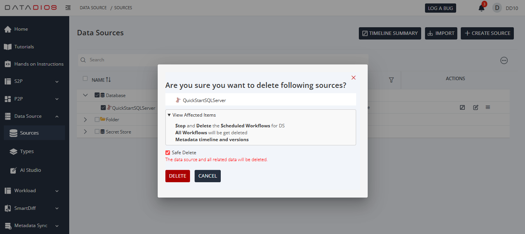The image size is (525, 234).
Task: Close the delete dialog with the X
Action: click(x=353, y=77)
